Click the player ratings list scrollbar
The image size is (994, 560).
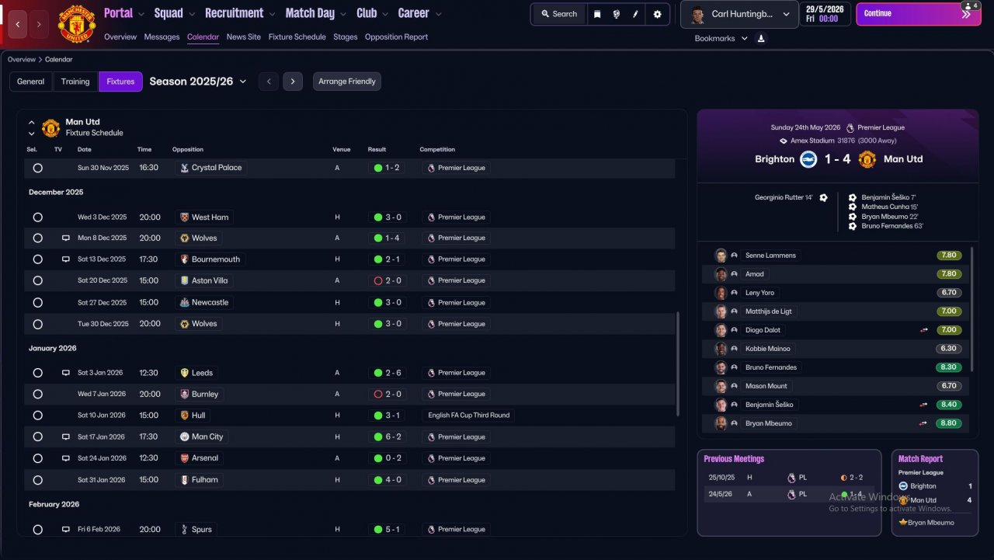click(971, 311)
